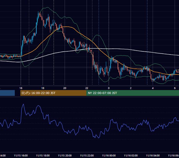Click the 11/15 22:00 time axis label
Image resolution: width=179 pixels, height=158 pixels.
coord(87,155)
